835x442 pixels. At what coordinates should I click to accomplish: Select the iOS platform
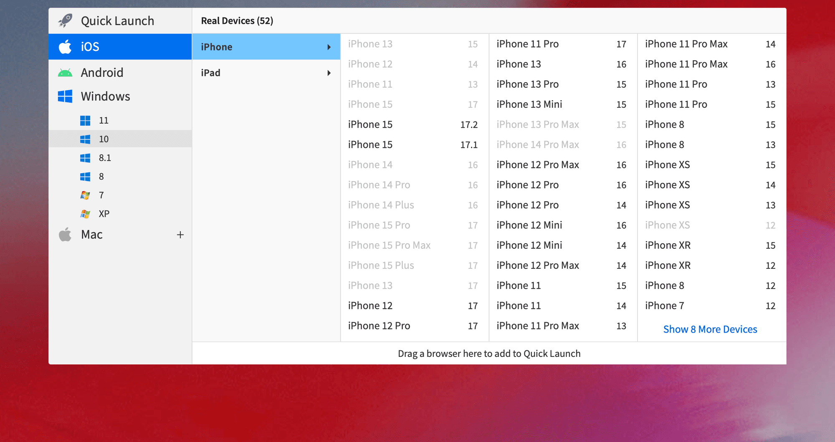(120, 47)
